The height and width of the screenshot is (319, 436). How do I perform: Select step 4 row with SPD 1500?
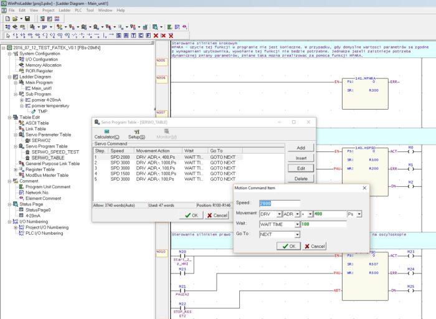click(x=168, y=174)
